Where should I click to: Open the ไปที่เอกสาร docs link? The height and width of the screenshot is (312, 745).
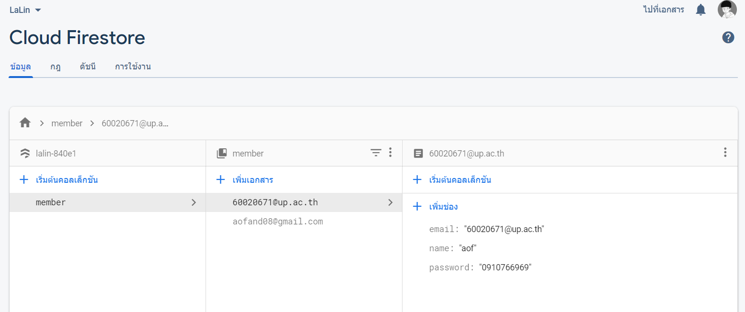[x=664, y=10]
